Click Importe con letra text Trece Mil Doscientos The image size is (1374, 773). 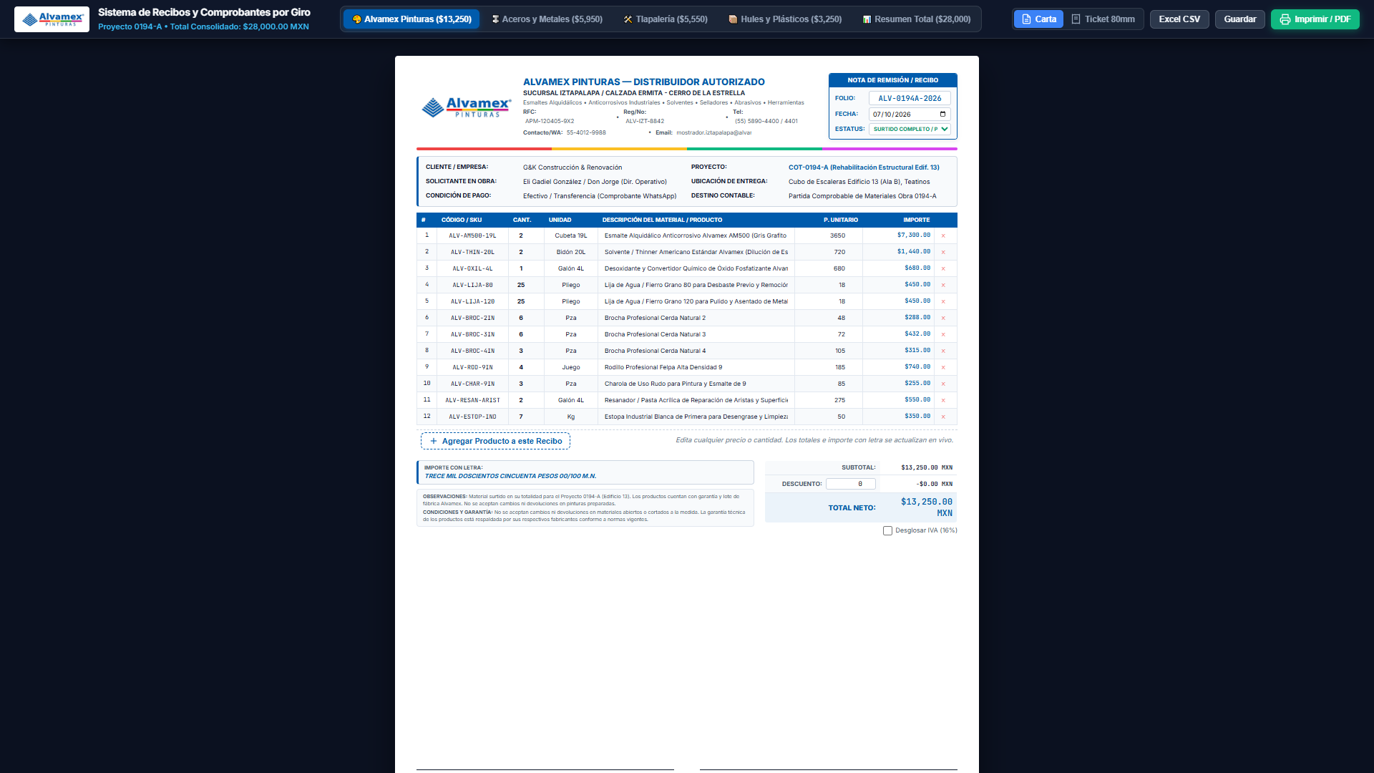coord(510,476)
